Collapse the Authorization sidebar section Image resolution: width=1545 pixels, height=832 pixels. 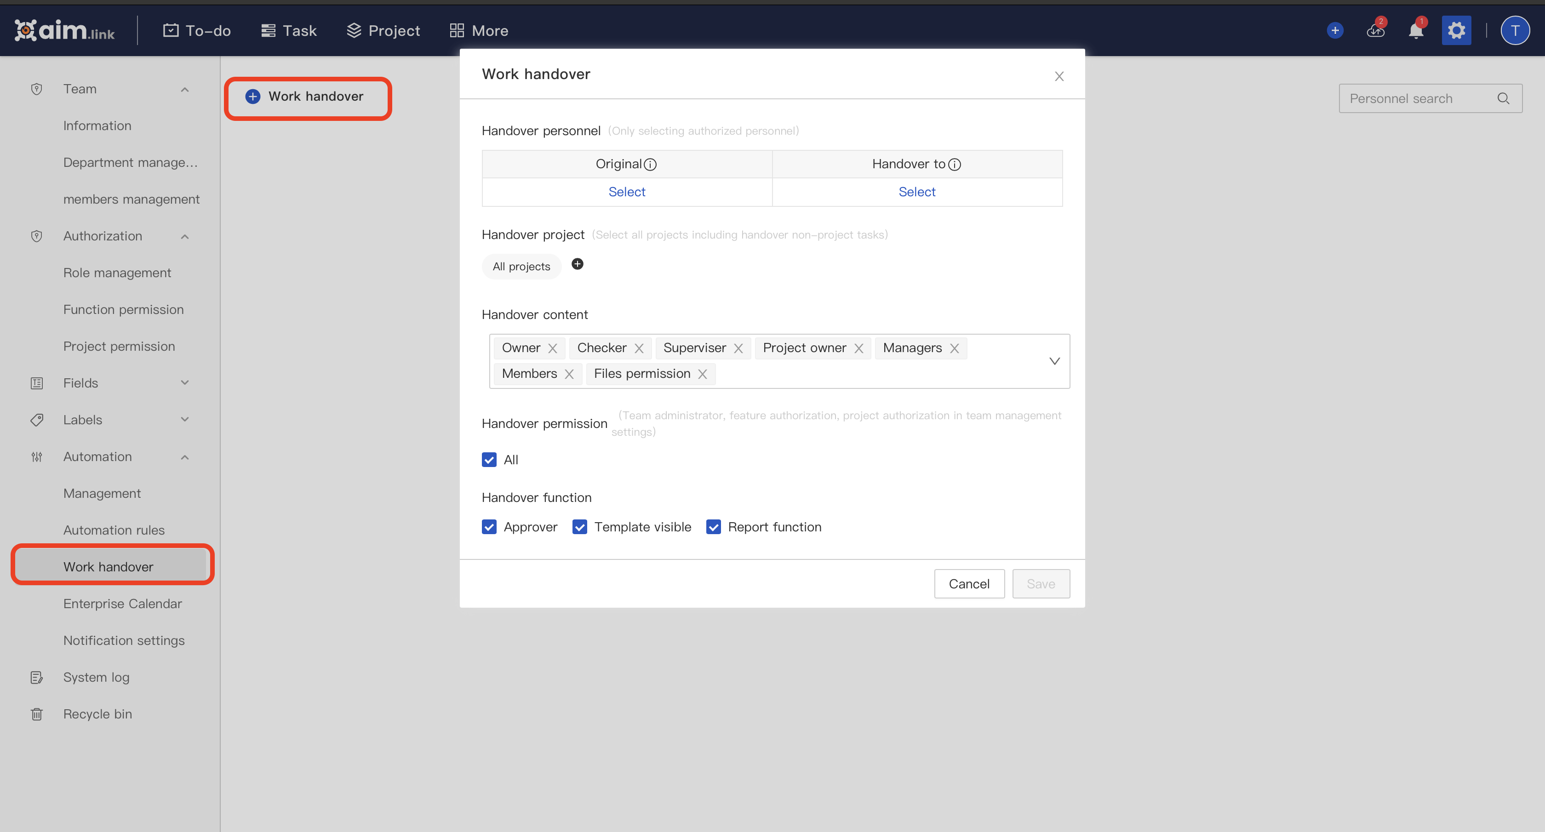pyautogui.click(x=185, y=236)
